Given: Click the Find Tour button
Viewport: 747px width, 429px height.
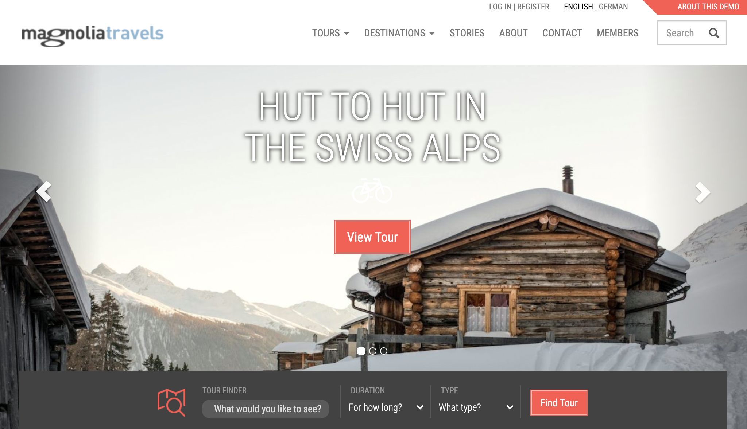Looking at the screenshot, I should point(559,403).
